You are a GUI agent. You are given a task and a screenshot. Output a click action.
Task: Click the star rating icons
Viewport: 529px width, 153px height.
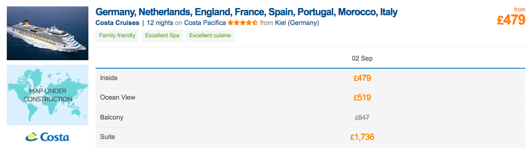[243, 23]
